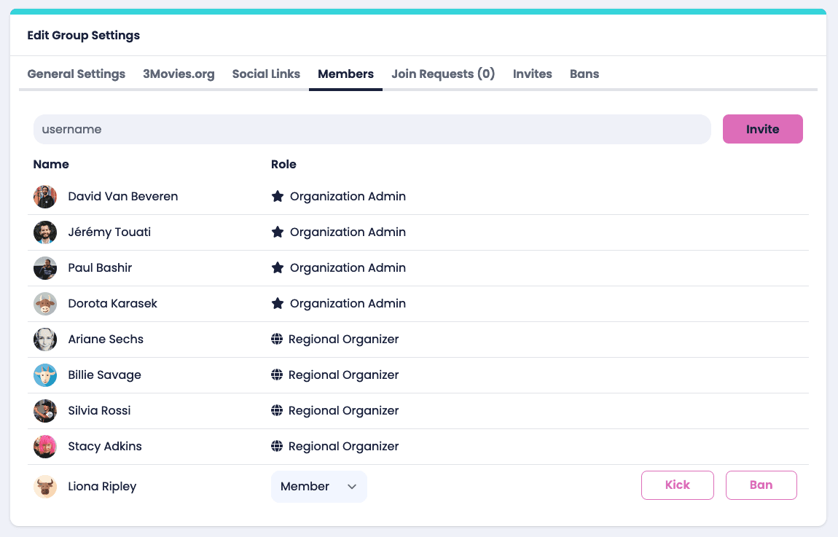Open the Invites tab

coord(532,74)
